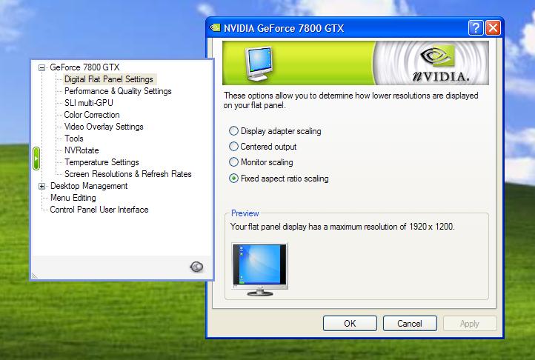535x360 pixels.
Task: Select SLI multi-GPU entry
Action: coord(89,103)
